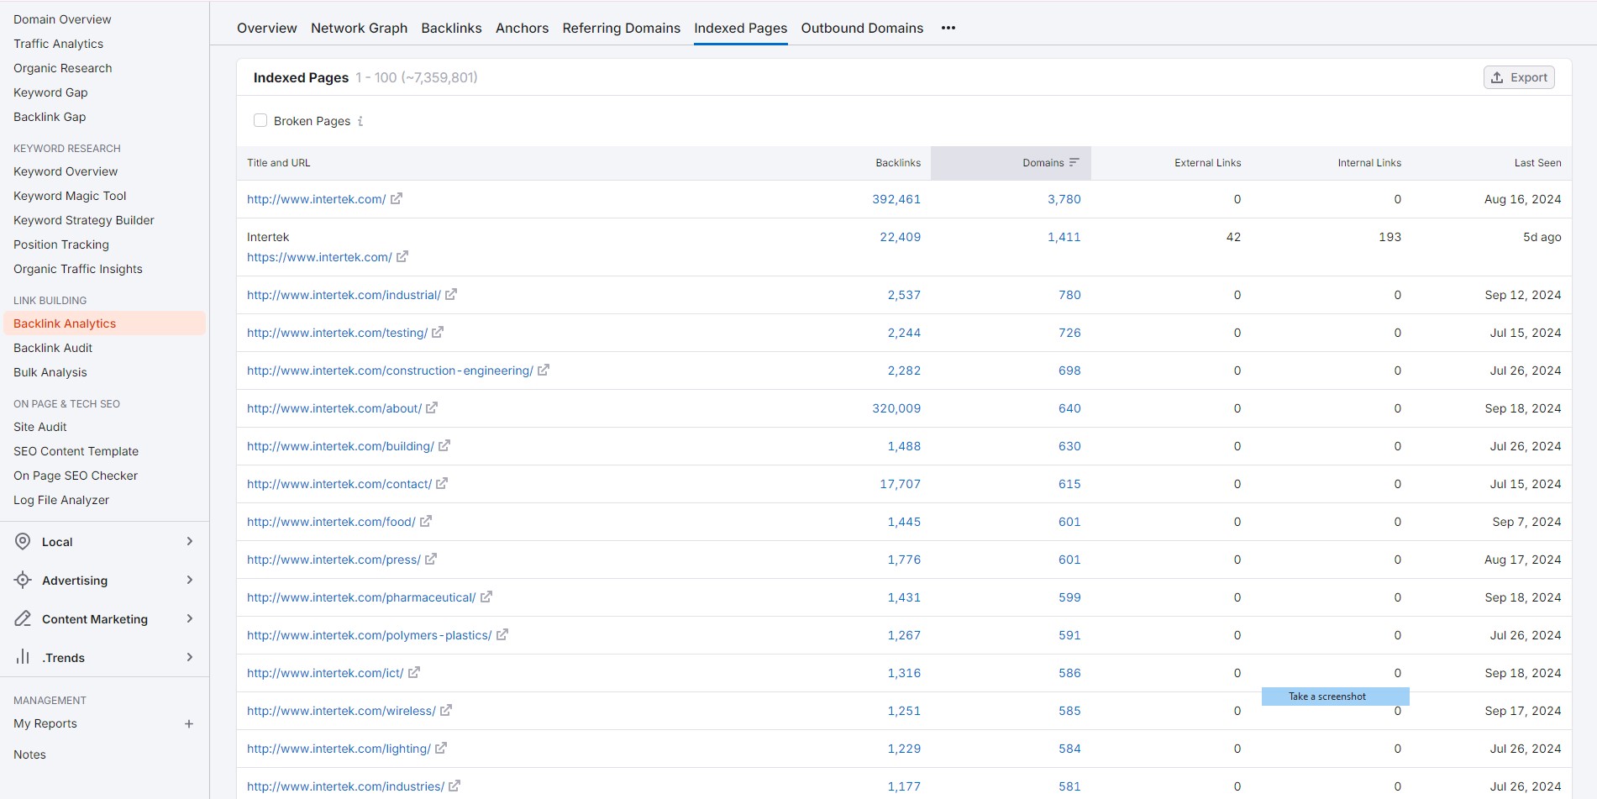This screenshot has width=1597, height=799.
Task: Sort by Last Seen column header
Action: pos(1537,163)
